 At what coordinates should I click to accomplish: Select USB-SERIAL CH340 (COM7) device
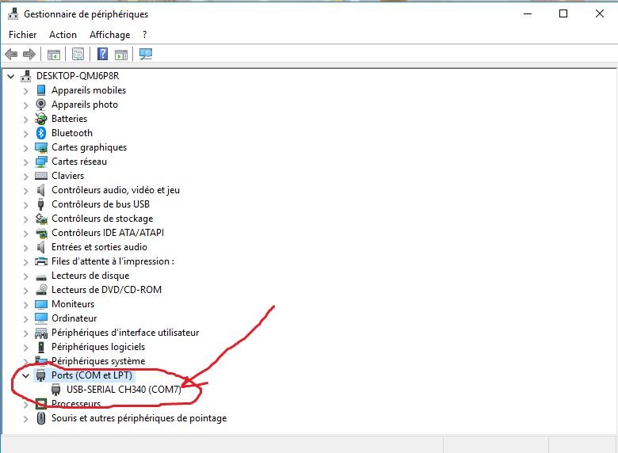point(124,390)
